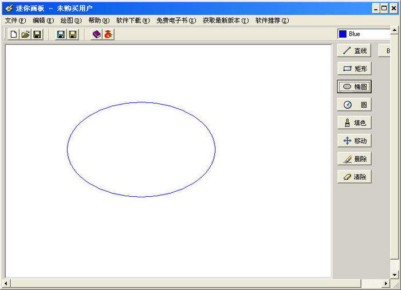Click the 清除 (Clear) eraser button
This screenshot has width=401, height=290.
point(354,177)
